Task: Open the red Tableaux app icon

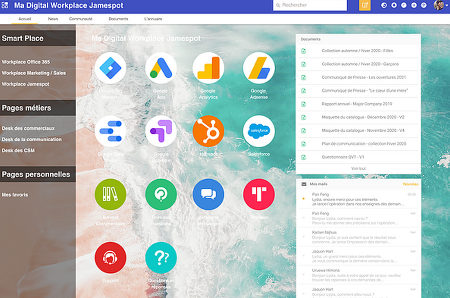Action: pyautogui.click(x=259, y=194)
